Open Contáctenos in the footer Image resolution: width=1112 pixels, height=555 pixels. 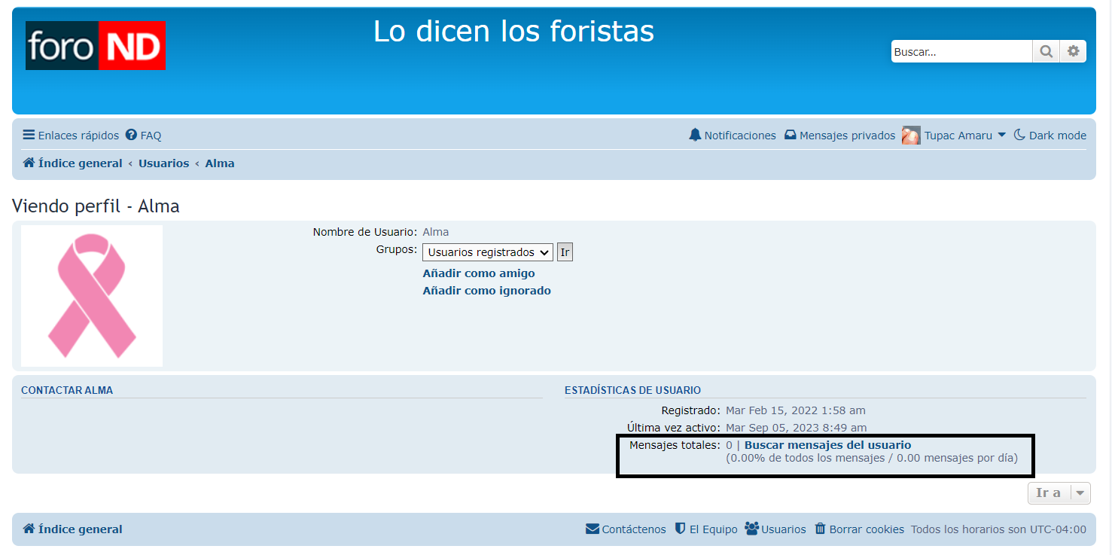626,529
